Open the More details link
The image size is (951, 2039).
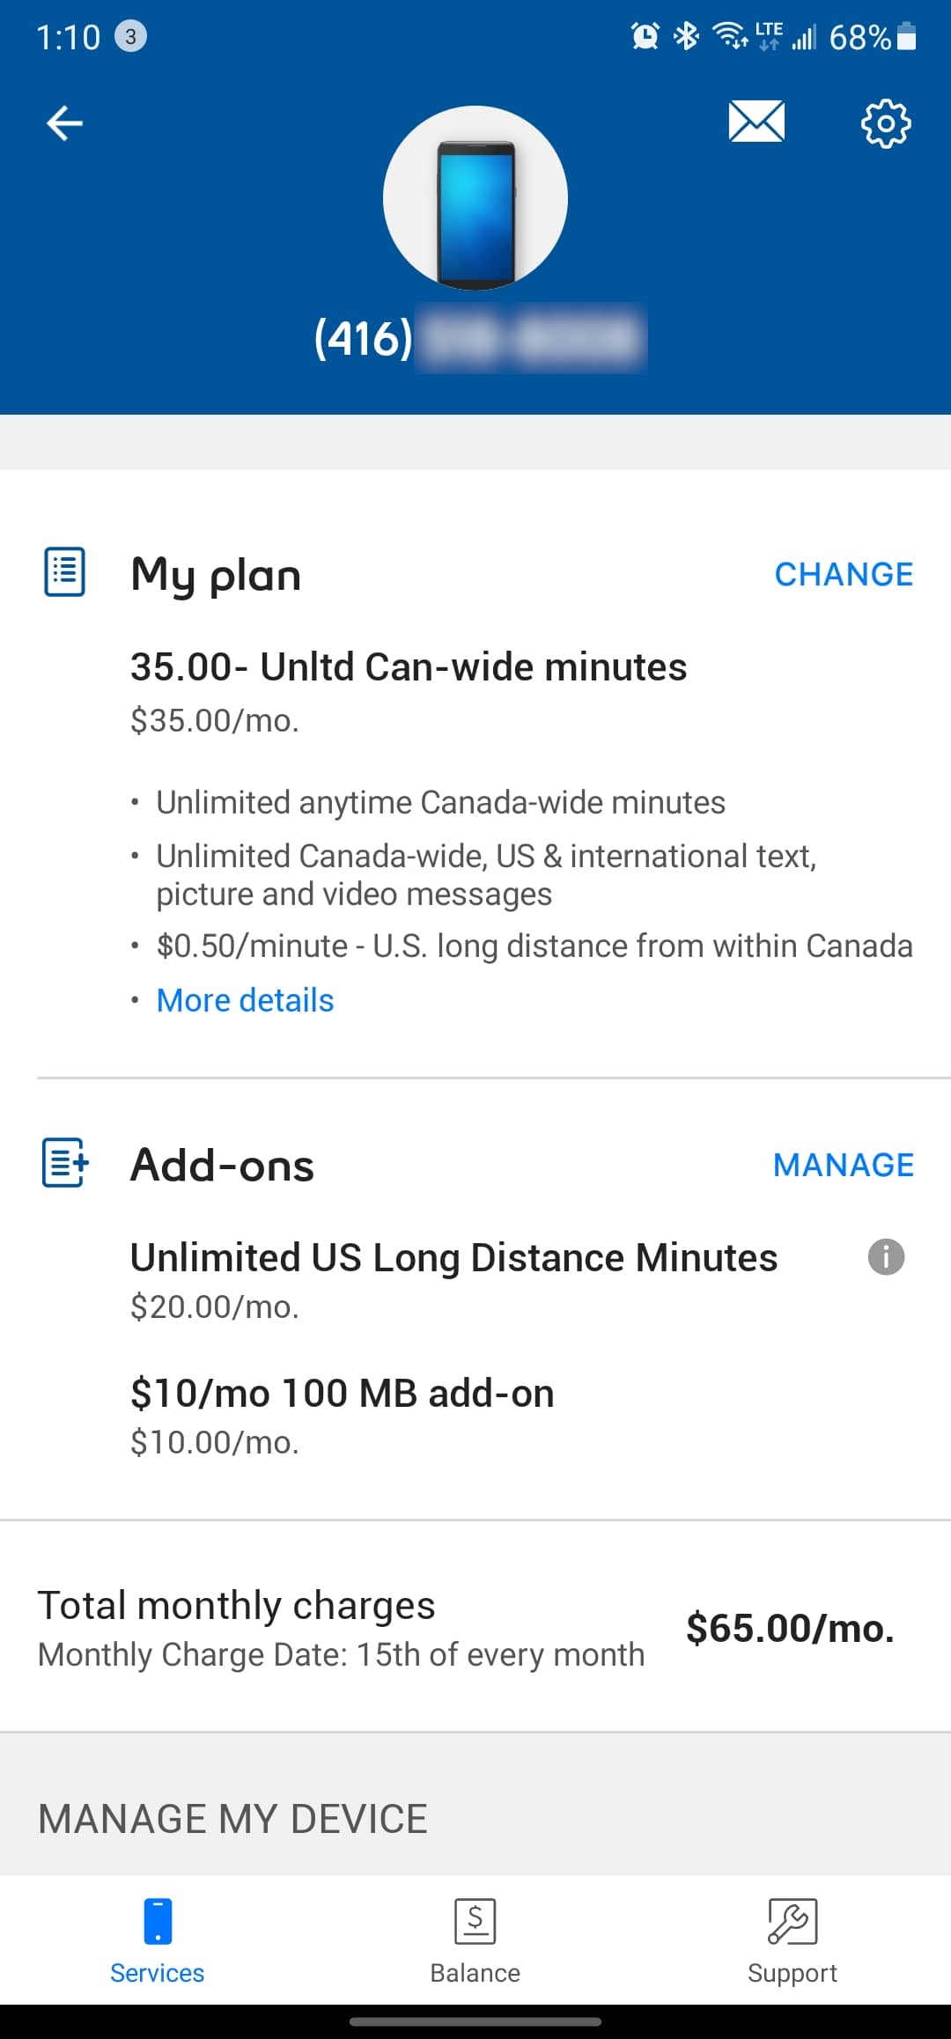click(x=245, y=1000)
